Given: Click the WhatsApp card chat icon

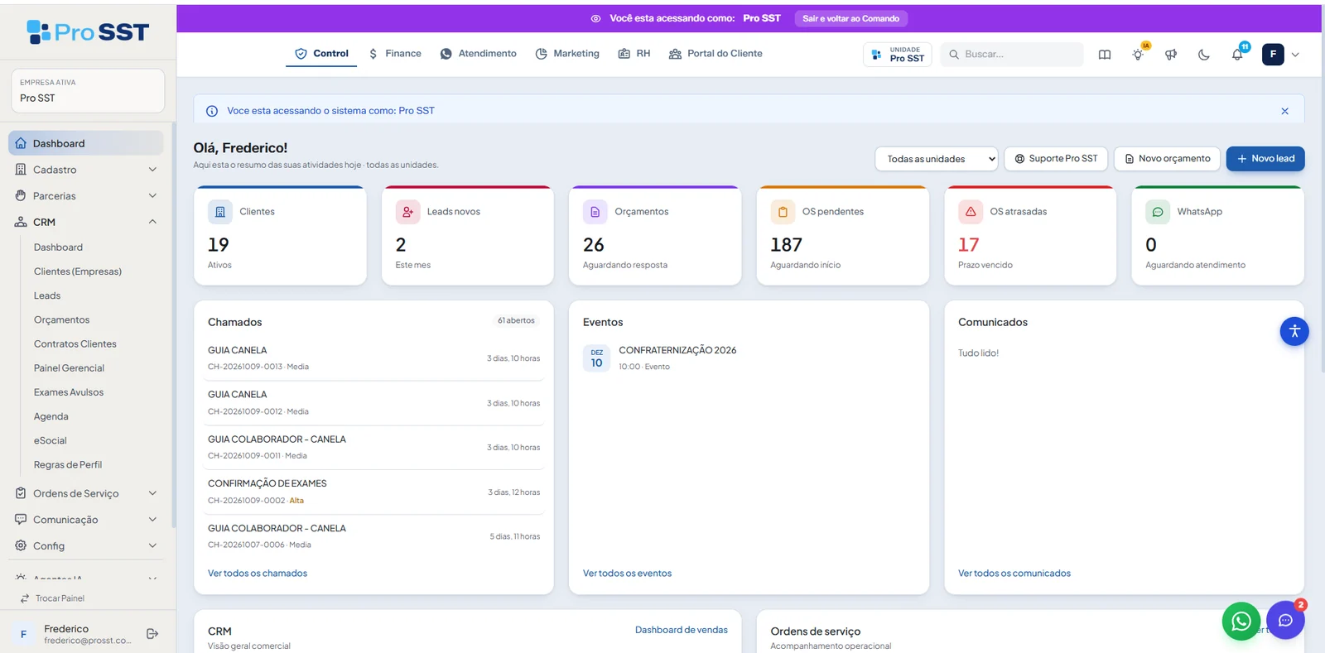Looking at the screenshot, I should [1158, 212].
